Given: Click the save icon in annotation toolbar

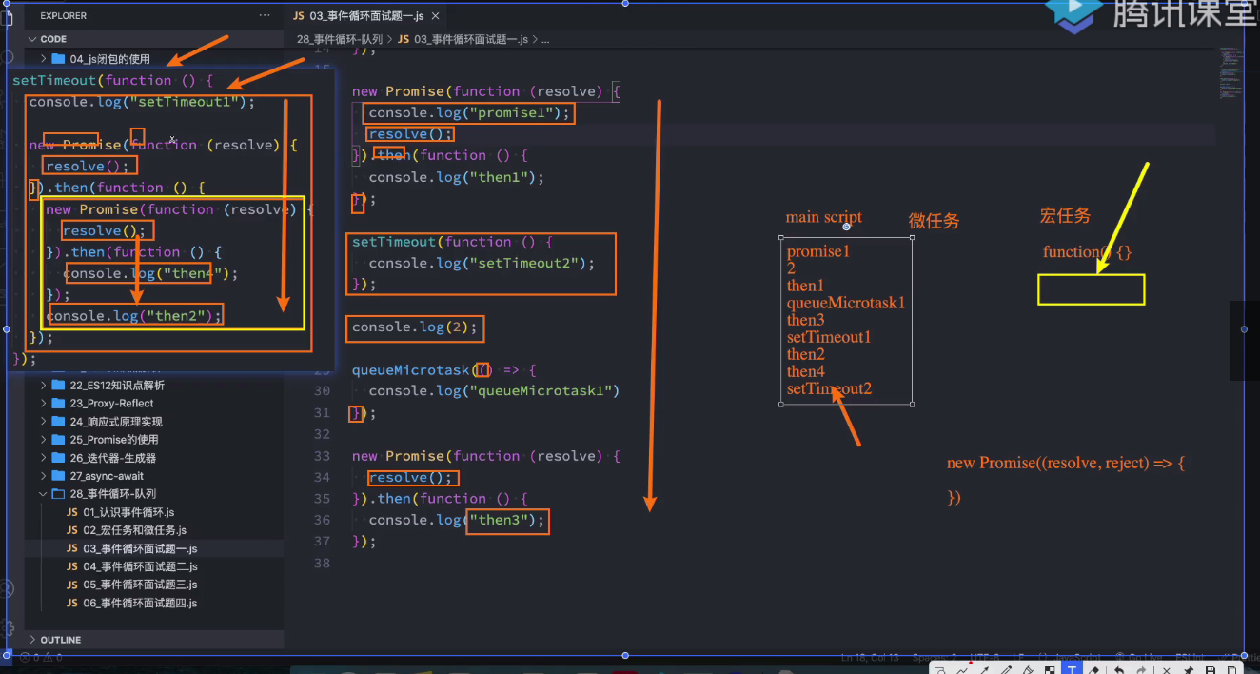Looking at the screenshot, I should point(1211,670).
